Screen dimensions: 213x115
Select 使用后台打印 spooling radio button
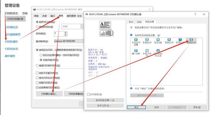tap(37, 50)
